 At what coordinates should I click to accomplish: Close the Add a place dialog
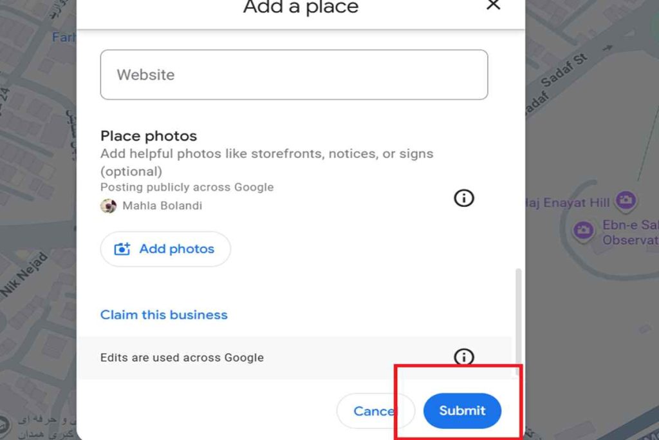[493, 5]
